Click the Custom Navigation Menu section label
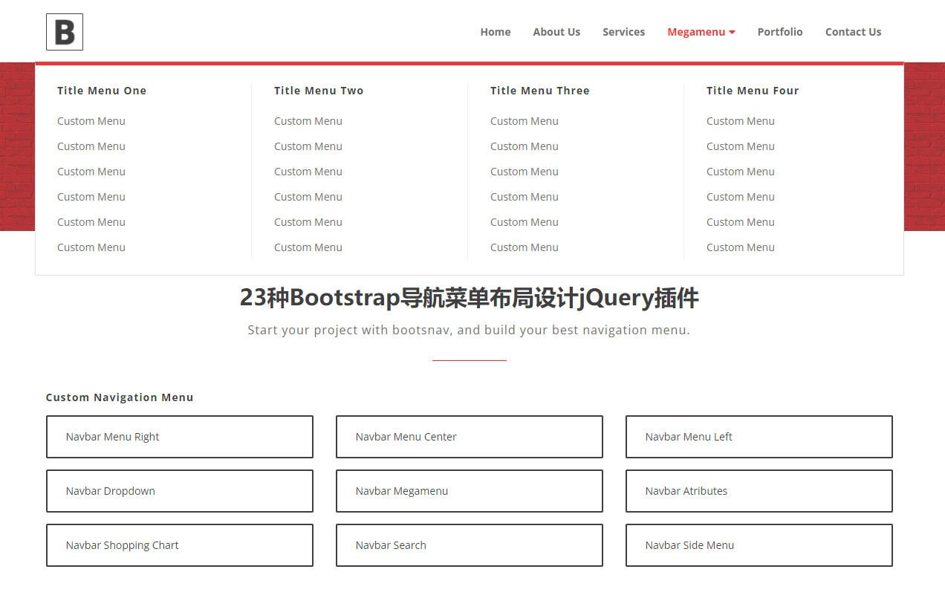Image resolution: width=945 pixels, height=598 pixels. point(120,397)
